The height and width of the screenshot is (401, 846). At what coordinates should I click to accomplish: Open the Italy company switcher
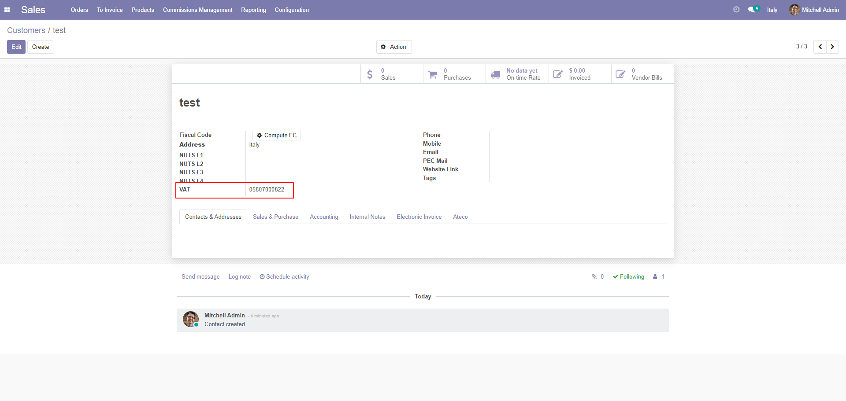[x=772, y=10]
